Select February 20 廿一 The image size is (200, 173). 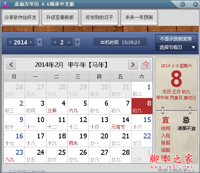pyautogui.click(x=100, y=139)
